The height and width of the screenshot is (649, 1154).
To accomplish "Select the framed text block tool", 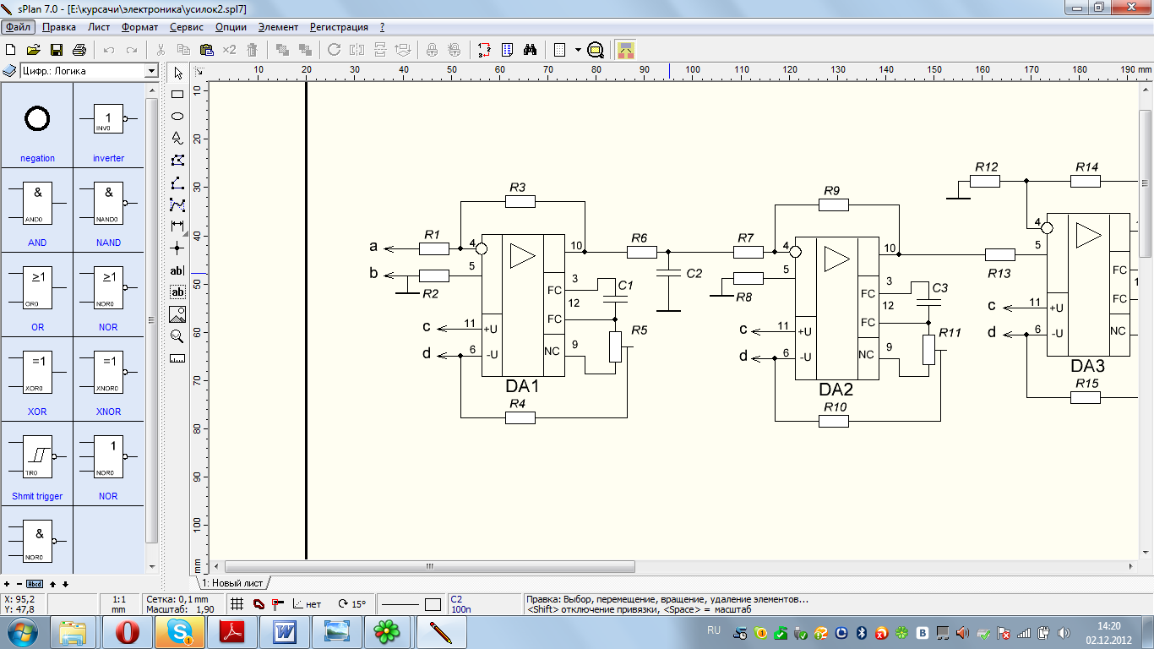I will [177, 292].
